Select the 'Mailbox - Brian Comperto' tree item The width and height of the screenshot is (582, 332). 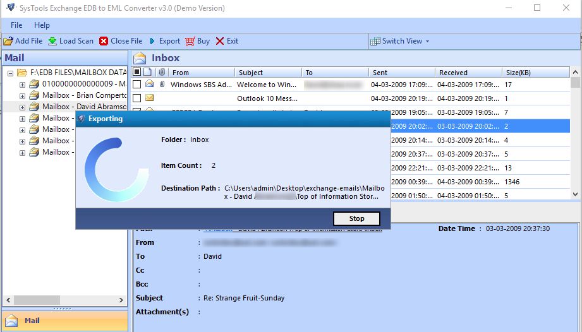[84, 95]
